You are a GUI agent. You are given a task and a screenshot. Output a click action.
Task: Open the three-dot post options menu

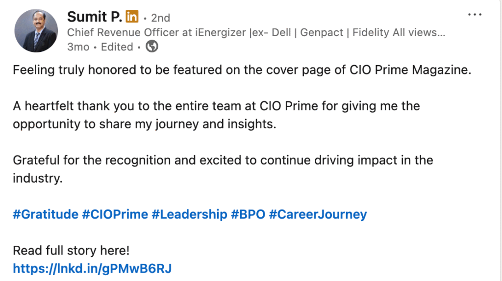pos(475,15)
